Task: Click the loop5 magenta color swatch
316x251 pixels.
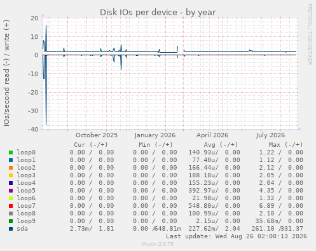Action: click(11, 191)
